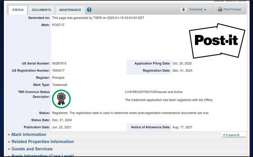Expand Basic Information (Case Level) section
Image resolution: width=253 pixels, height=157 pixels.
[x=43, y=155]
